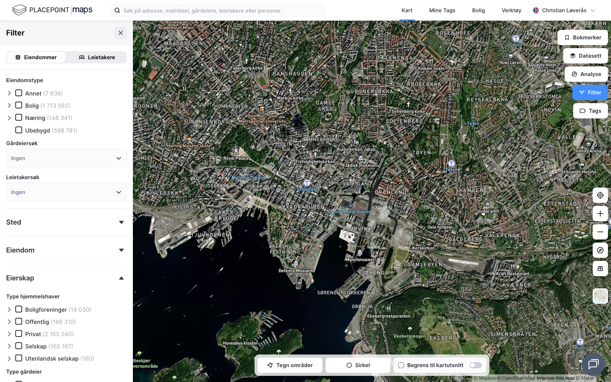
Task: Click the Munchmuseet landmark icon
Action: (360, 253)
